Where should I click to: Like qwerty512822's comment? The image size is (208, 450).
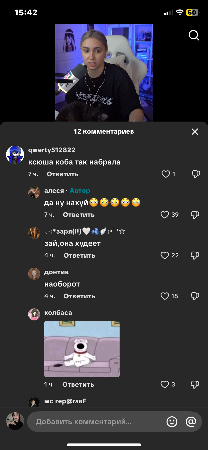pos(166,174)
